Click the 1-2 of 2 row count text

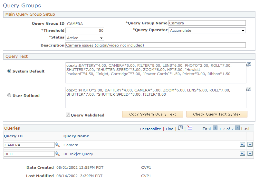(x=226, y=129)
